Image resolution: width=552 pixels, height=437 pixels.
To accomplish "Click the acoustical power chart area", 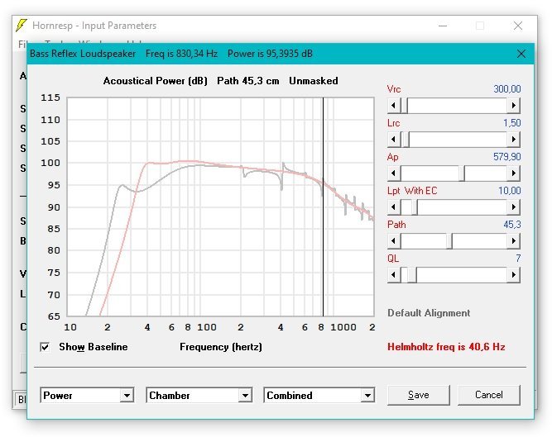I will tap(219, 207).
